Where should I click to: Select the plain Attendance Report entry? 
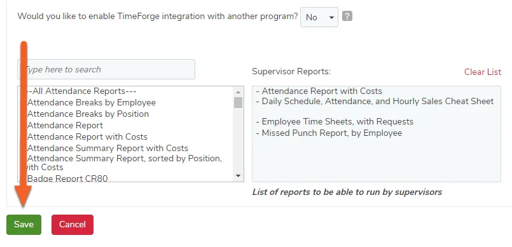pos(65,126)
